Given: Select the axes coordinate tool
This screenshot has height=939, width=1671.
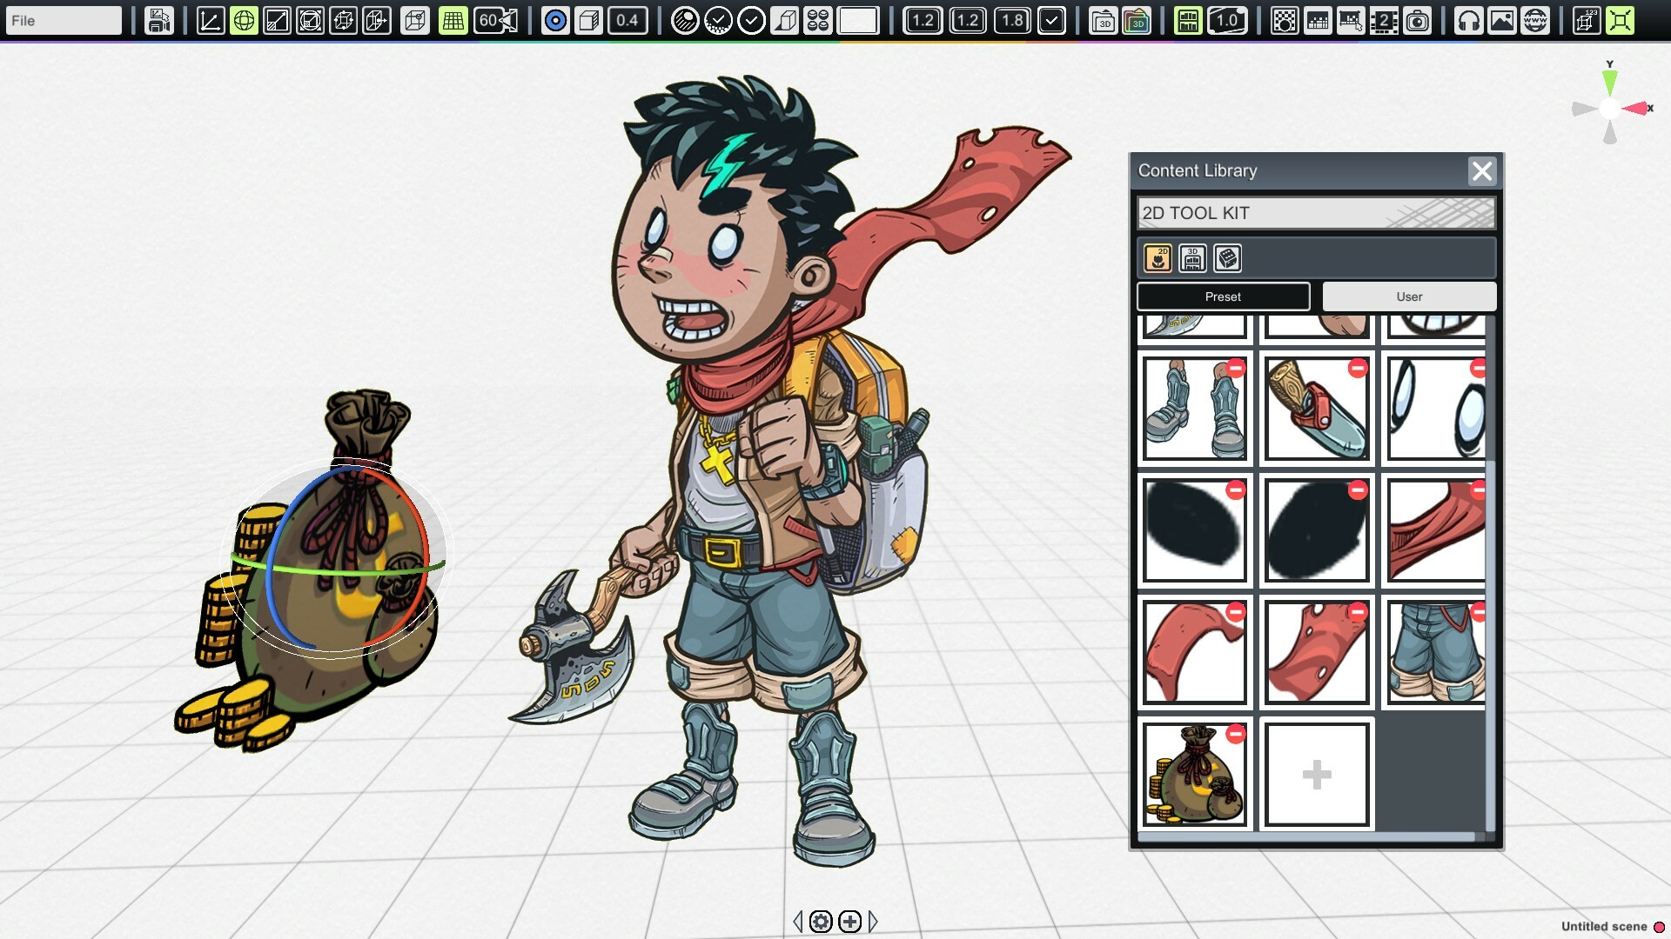Looking at the screenshot, I should point(211,20).
